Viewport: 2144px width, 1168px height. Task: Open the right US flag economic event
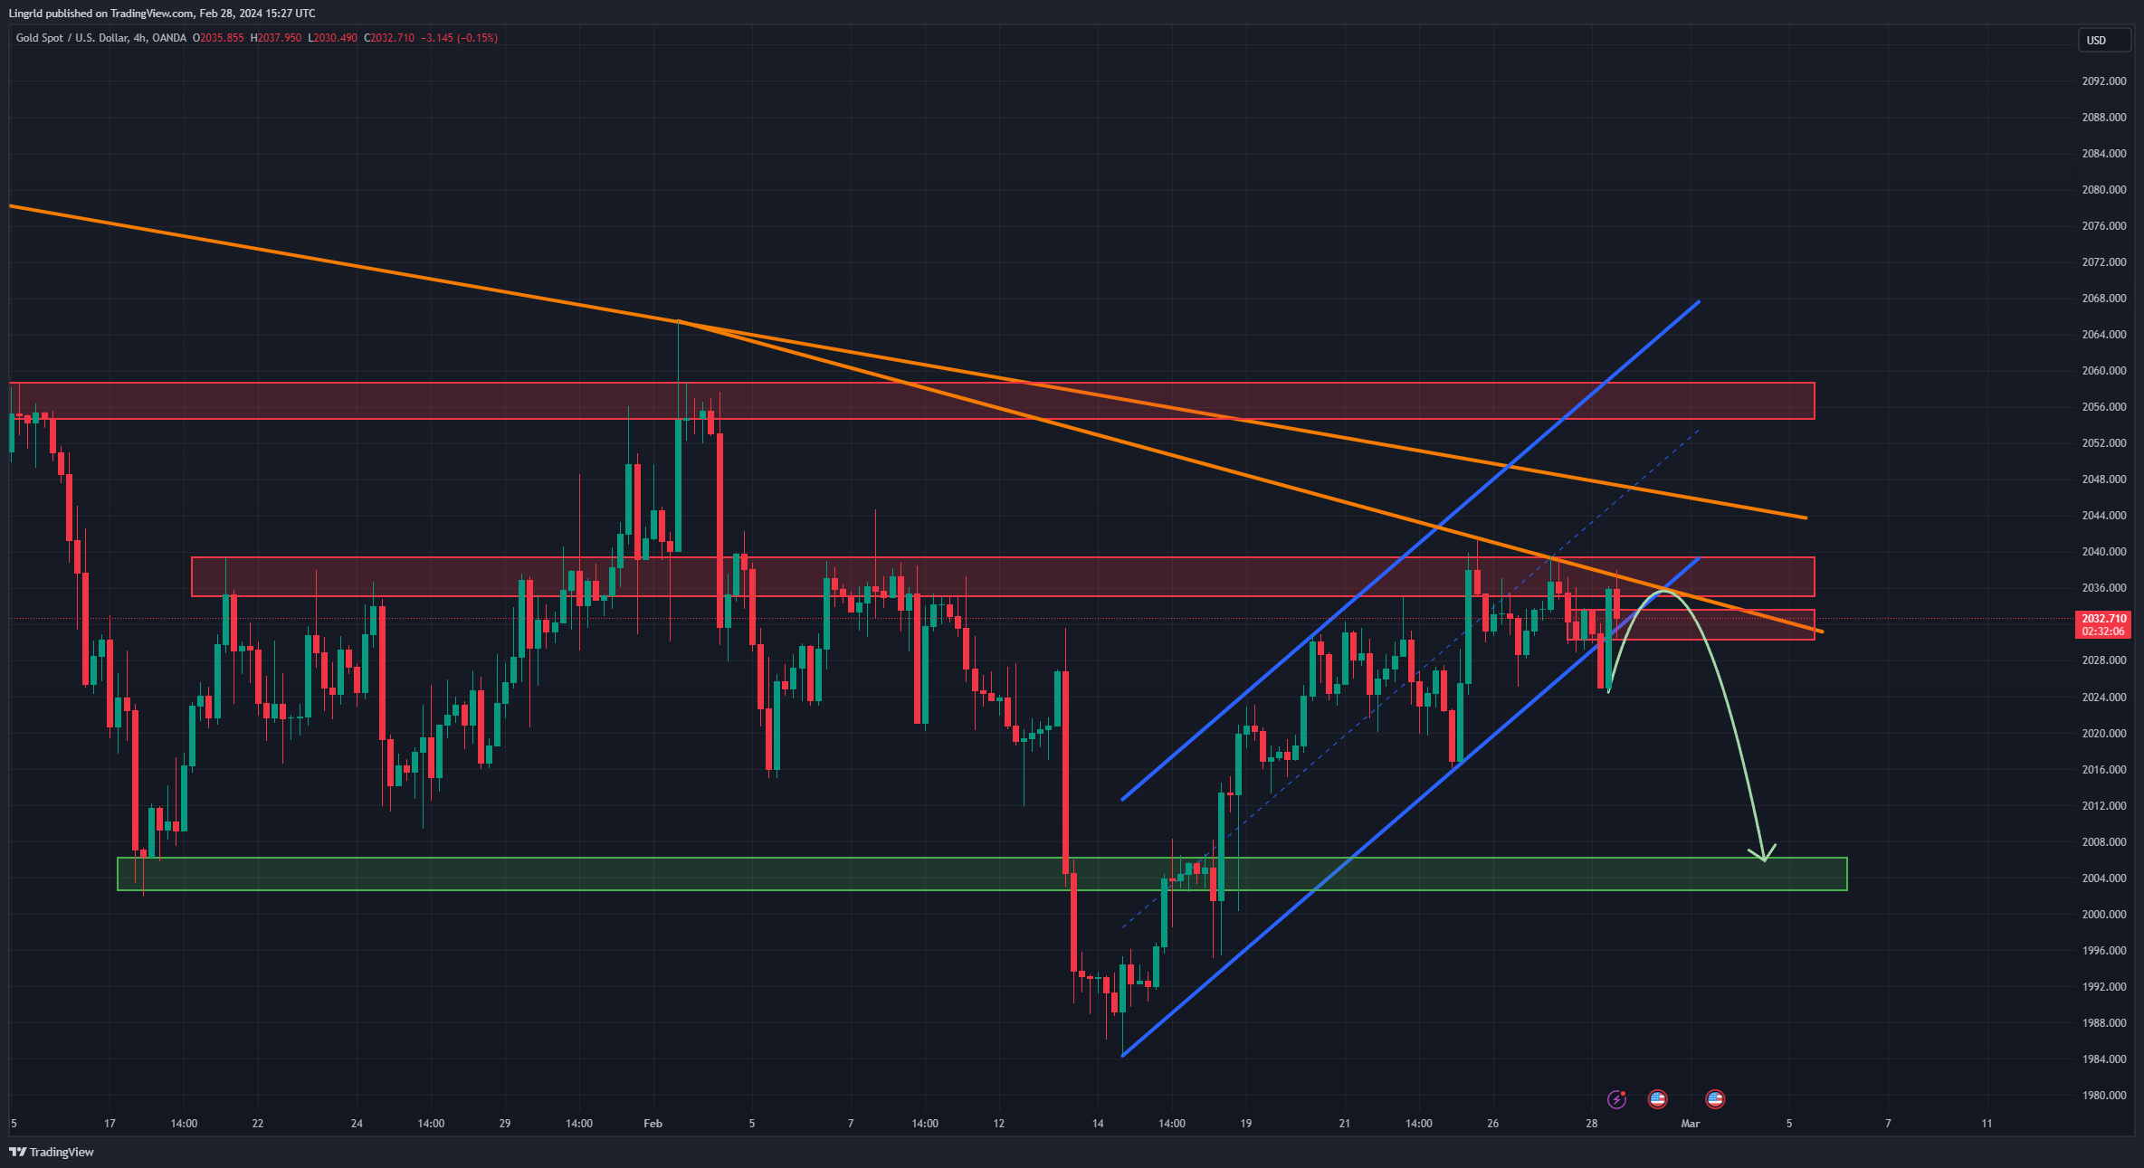(x=1714, y=1099)
